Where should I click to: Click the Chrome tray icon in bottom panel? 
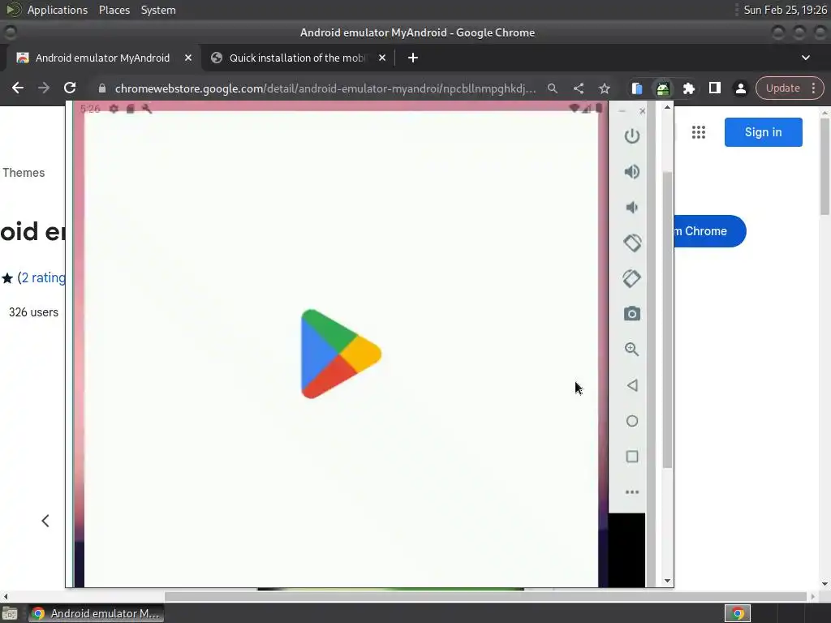738,613
